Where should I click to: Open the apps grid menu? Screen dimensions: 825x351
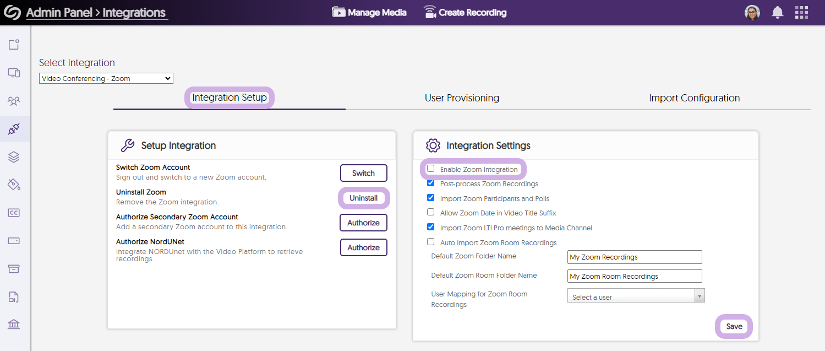click(802, 13)
